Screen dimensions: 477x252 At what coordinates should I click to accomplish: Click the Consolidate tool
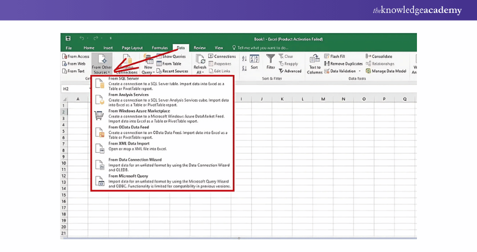point(368,57)
